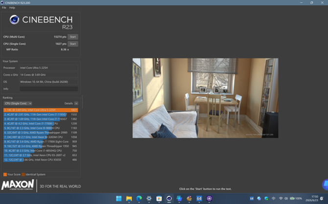This screenshot has width=328, height=204.
Task: Open the Windows Start menu
Action: point(119,198)
